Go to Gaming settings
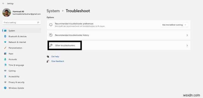This screenshot has height=98, width=203. tap(12, 71)
